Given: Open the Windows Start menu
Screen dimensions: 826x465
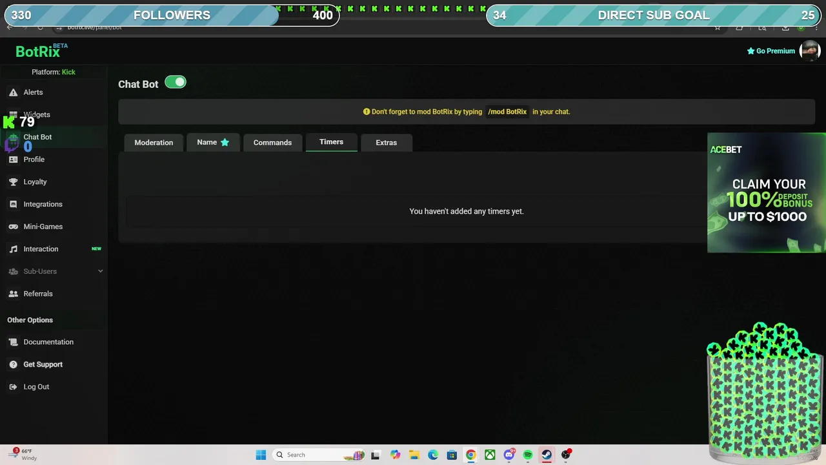Looking at the screenshot, I should [x=261, y=455].
